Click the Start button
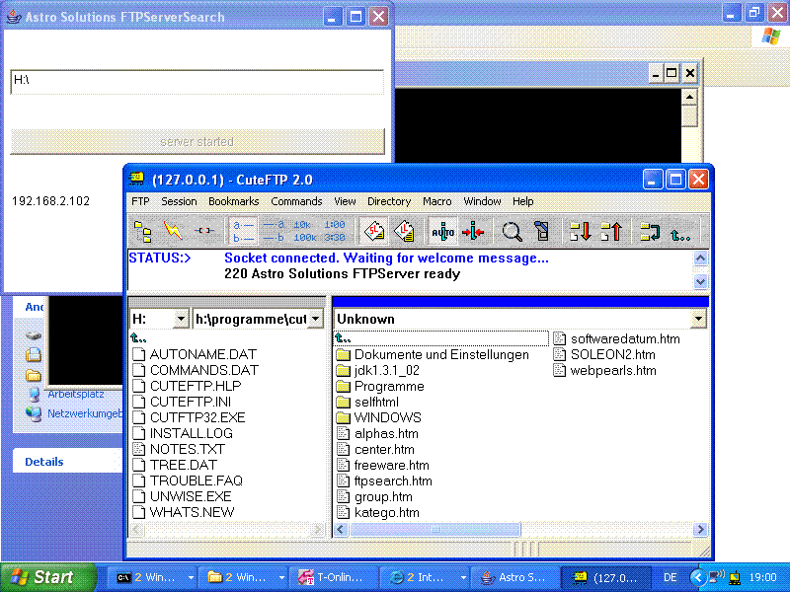790x592 pixels. point(47,577)
